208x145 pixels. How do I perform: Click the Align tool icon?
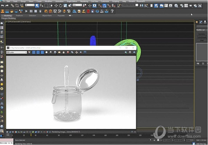(146, 6)
